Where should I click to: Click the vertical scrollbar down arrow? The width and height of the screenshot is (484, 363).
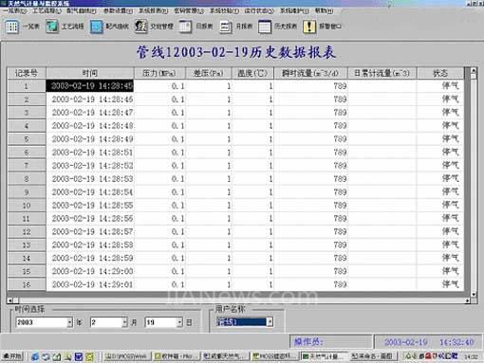[474, 294]
